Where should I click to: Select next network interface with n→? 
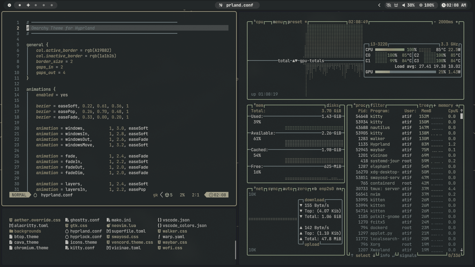pos(339,189)
